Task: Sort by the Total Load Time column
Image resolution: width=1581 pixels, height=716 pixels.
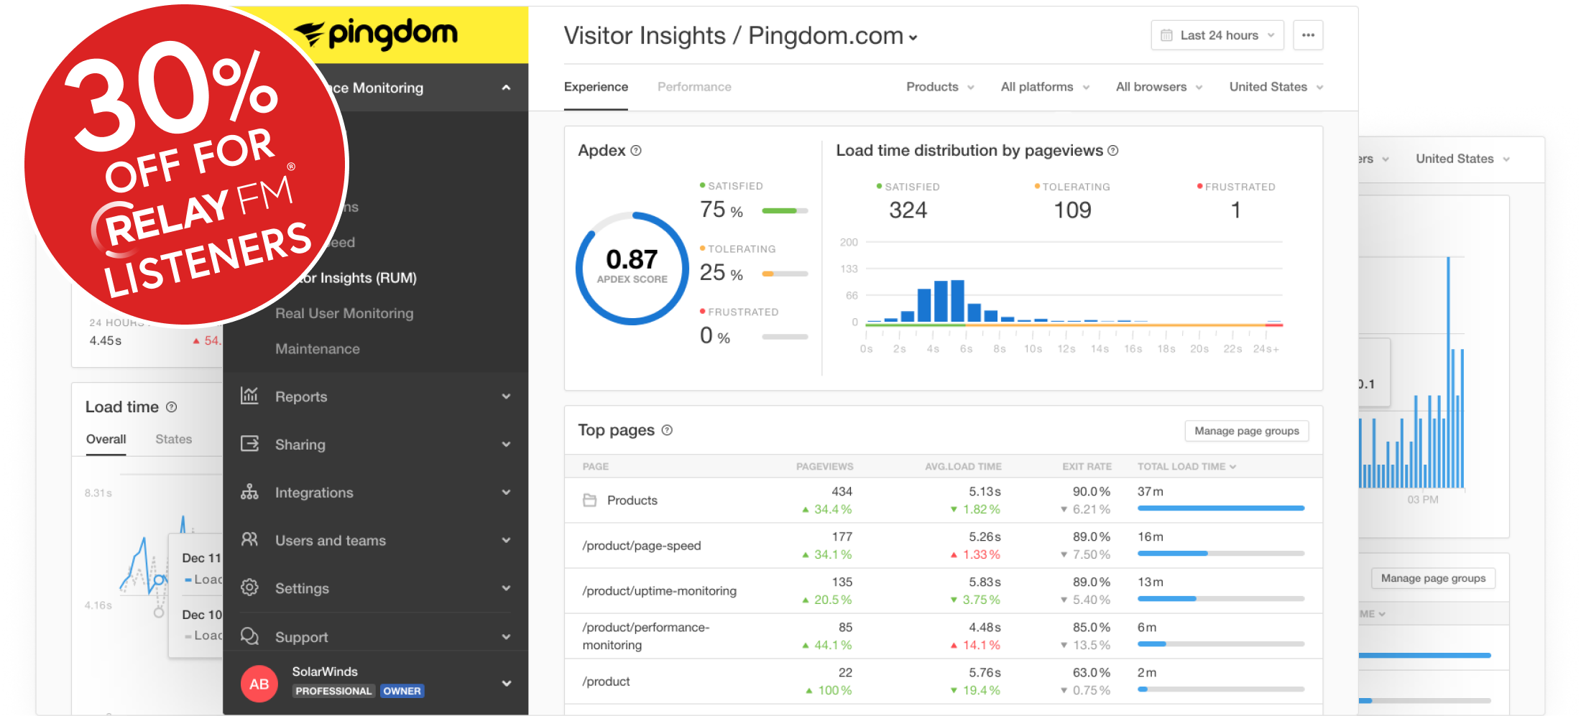Action: click(1186, 467)
